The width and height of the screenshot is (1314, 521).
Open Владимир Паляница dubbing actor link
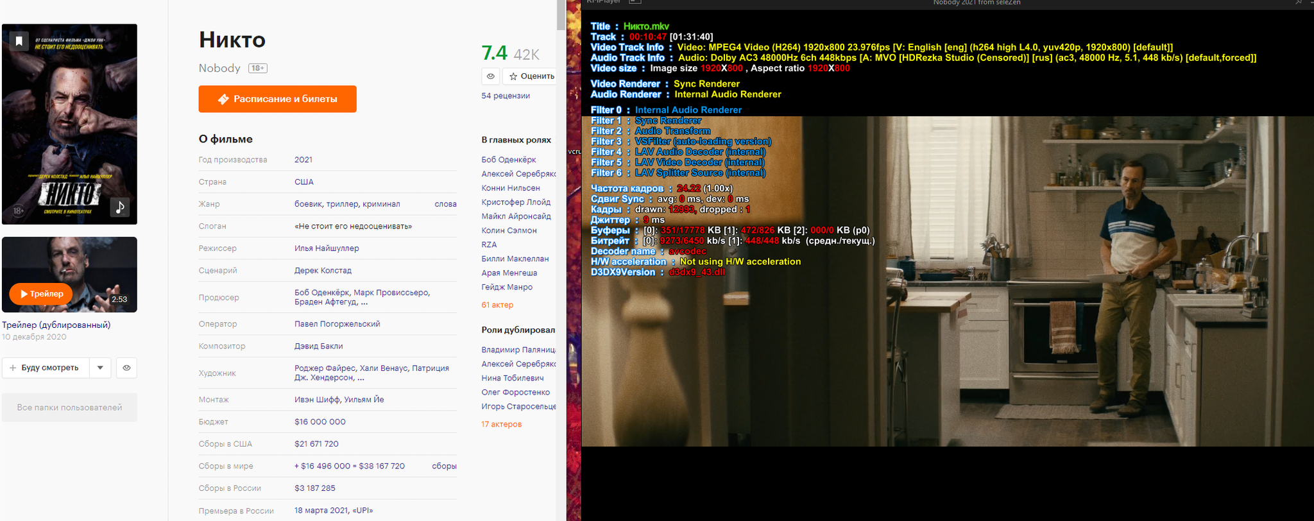(x=518, y=350)
